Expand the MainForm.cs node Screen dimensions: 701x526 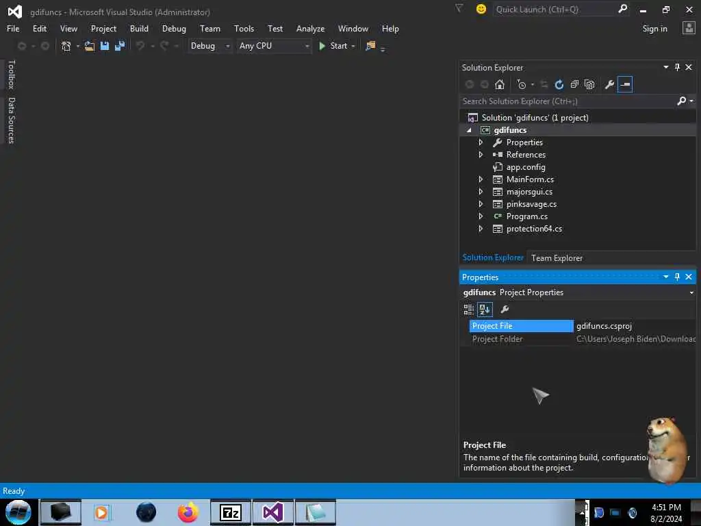[x=481, y=179]
